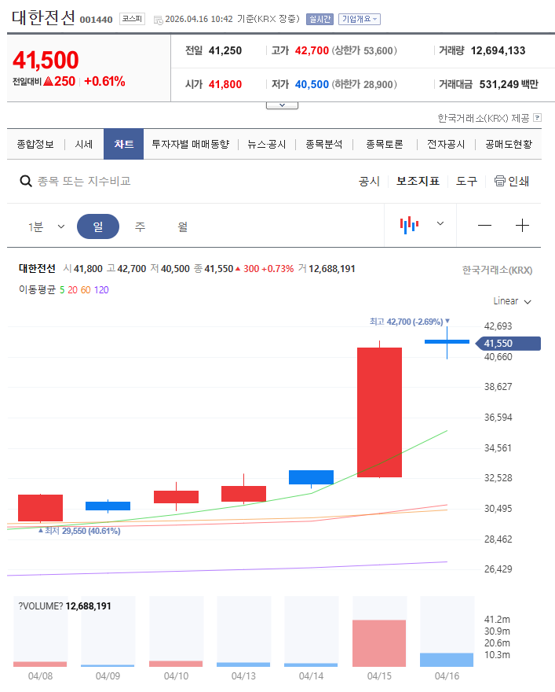Open the Linear scale dropdown
This screenshot has height=692, width=555.
pyautogui.click(x=513, y=301)
